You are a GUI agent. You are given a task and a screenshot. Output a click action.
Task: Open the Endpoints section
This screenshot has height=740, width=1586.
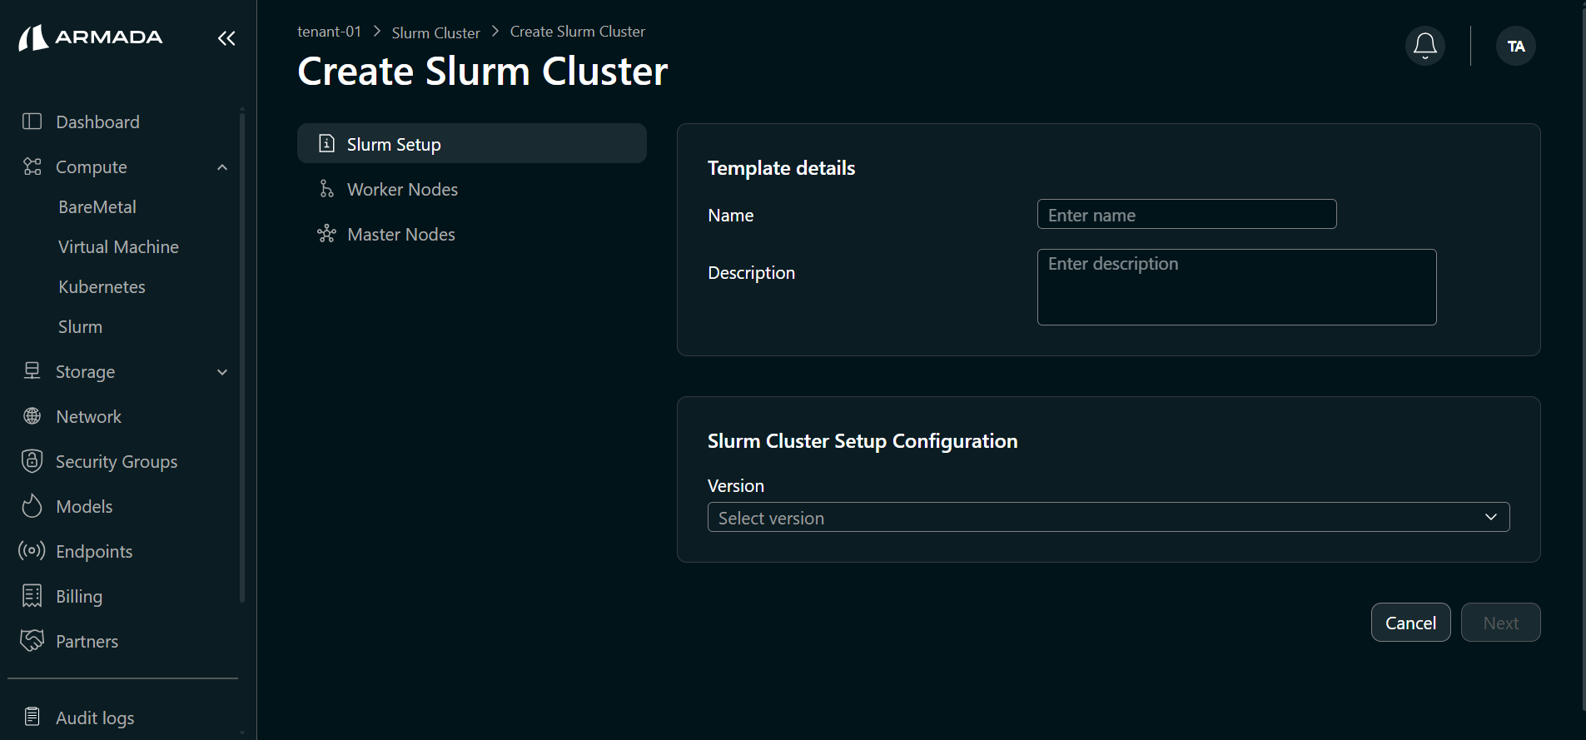click(94, 551)
